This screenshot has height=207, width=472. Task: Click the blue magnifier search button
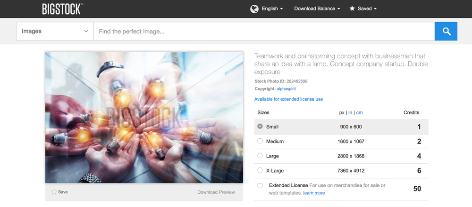coord(446,31)
